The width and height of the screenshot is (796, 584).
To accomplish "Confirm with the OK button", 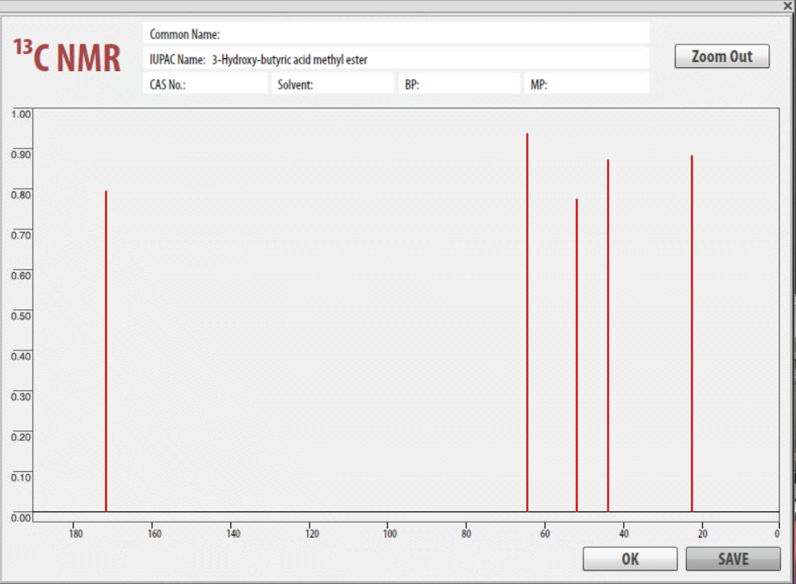I will coord(630,559).
